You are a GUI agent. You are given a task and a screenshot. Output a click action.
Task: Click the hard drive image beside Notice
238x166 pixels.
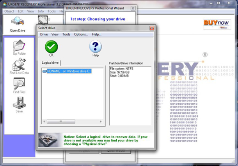(49, 140)
